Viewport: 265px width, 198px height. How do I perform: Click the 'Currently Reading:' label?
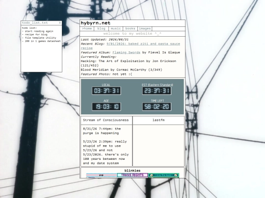click(99, 57)
